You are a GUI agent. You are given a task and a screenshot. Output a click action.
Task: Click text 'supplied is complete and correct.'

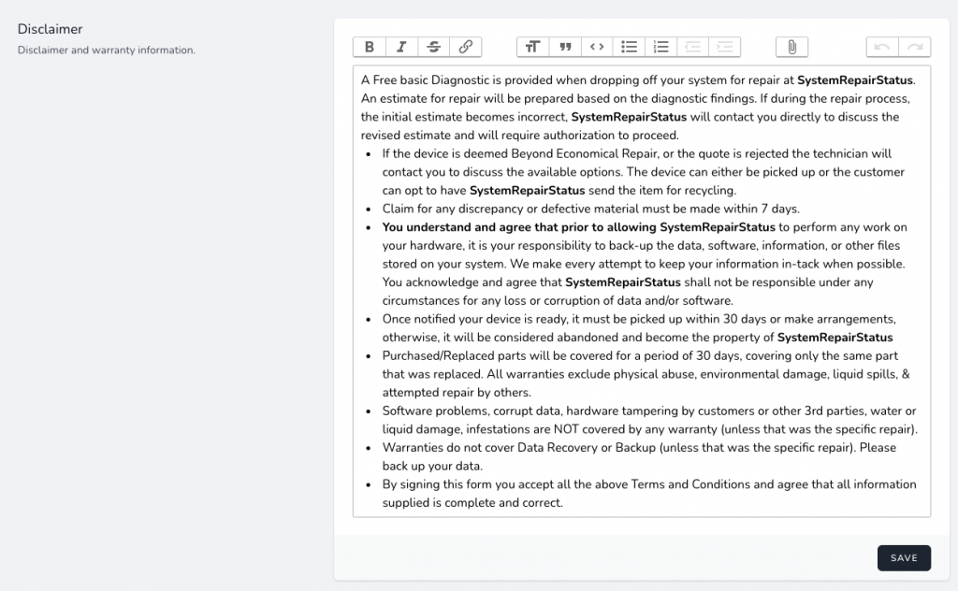[x=472, y=503]
